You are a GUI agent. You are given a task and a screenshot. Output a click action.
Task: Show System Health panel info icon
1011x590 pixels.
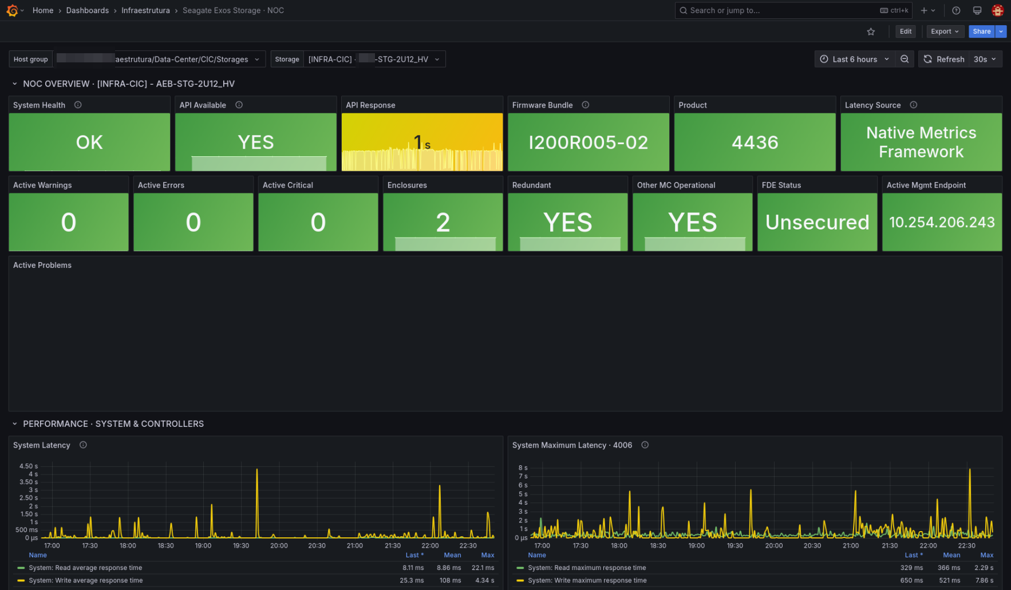pyautogui.click(x=78, y=105)
